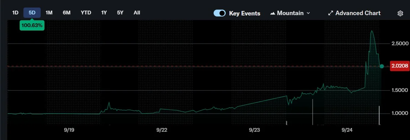Switch to the 6M range
The image size is (410, 140).
[66, 13]
